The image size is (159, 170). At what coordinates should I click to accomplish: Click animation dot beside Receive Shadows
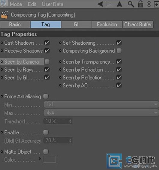tap(2, 51)
